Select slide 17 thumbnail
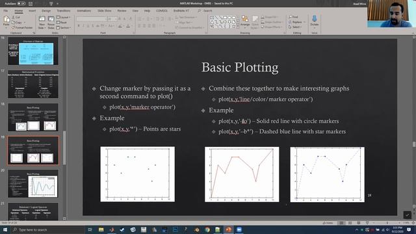The width and height of the screenshot is (416, 234). click(33, 84)
